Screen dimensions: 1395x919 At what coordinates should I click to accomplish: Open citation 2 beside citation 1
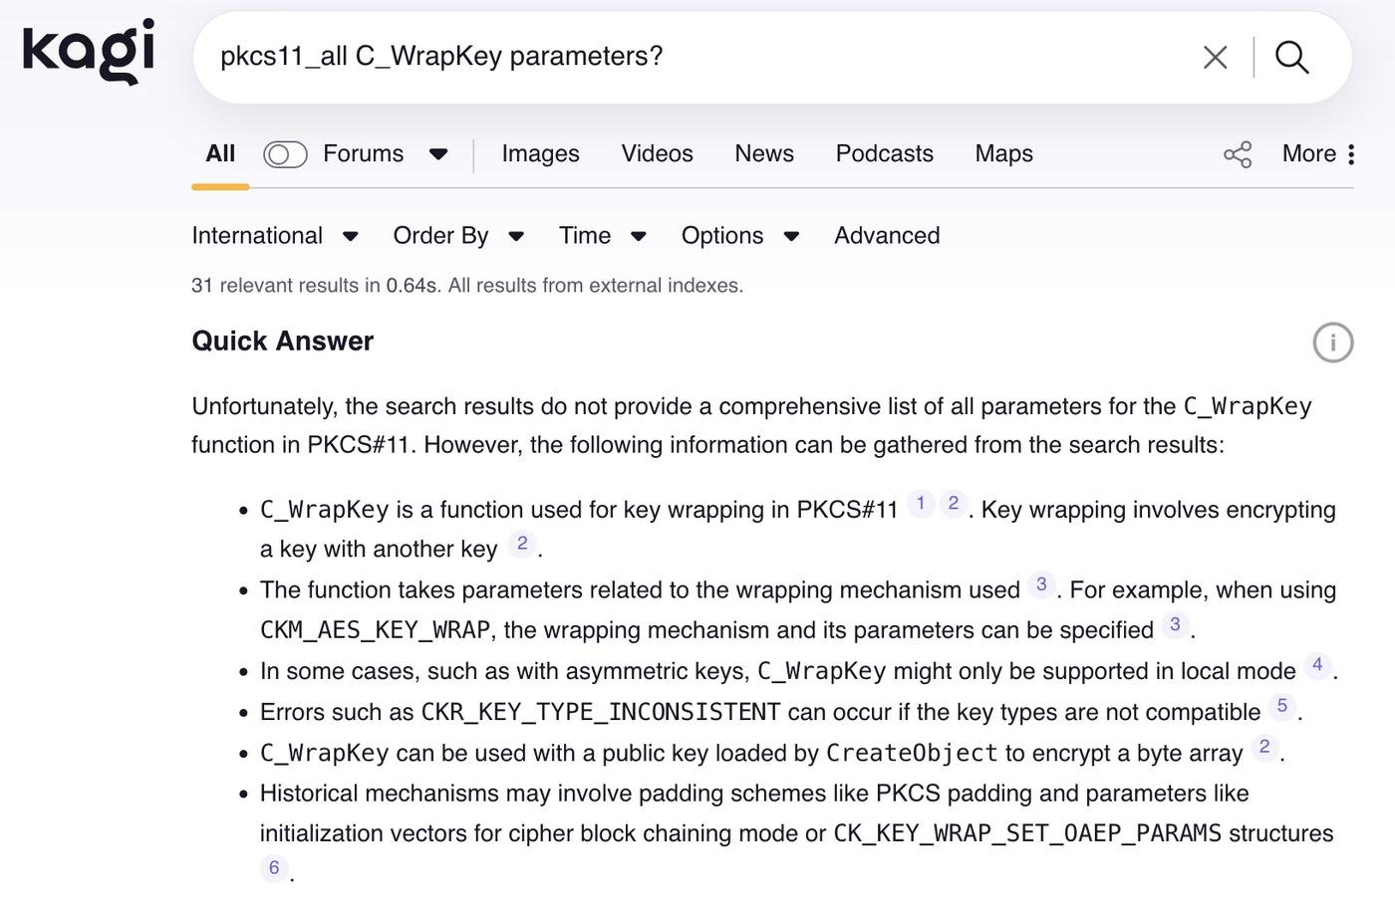(x=954, y=504)
